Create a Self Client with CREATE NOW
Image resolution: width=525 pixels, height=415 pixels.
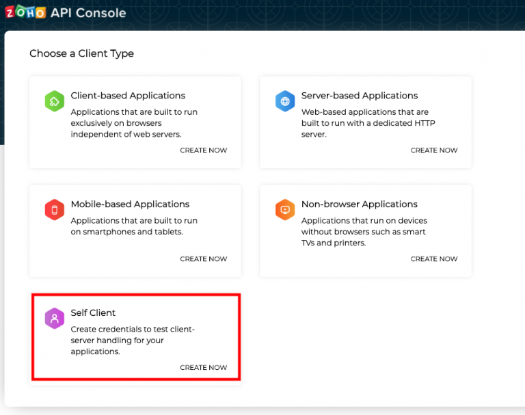tap(204, 367)
